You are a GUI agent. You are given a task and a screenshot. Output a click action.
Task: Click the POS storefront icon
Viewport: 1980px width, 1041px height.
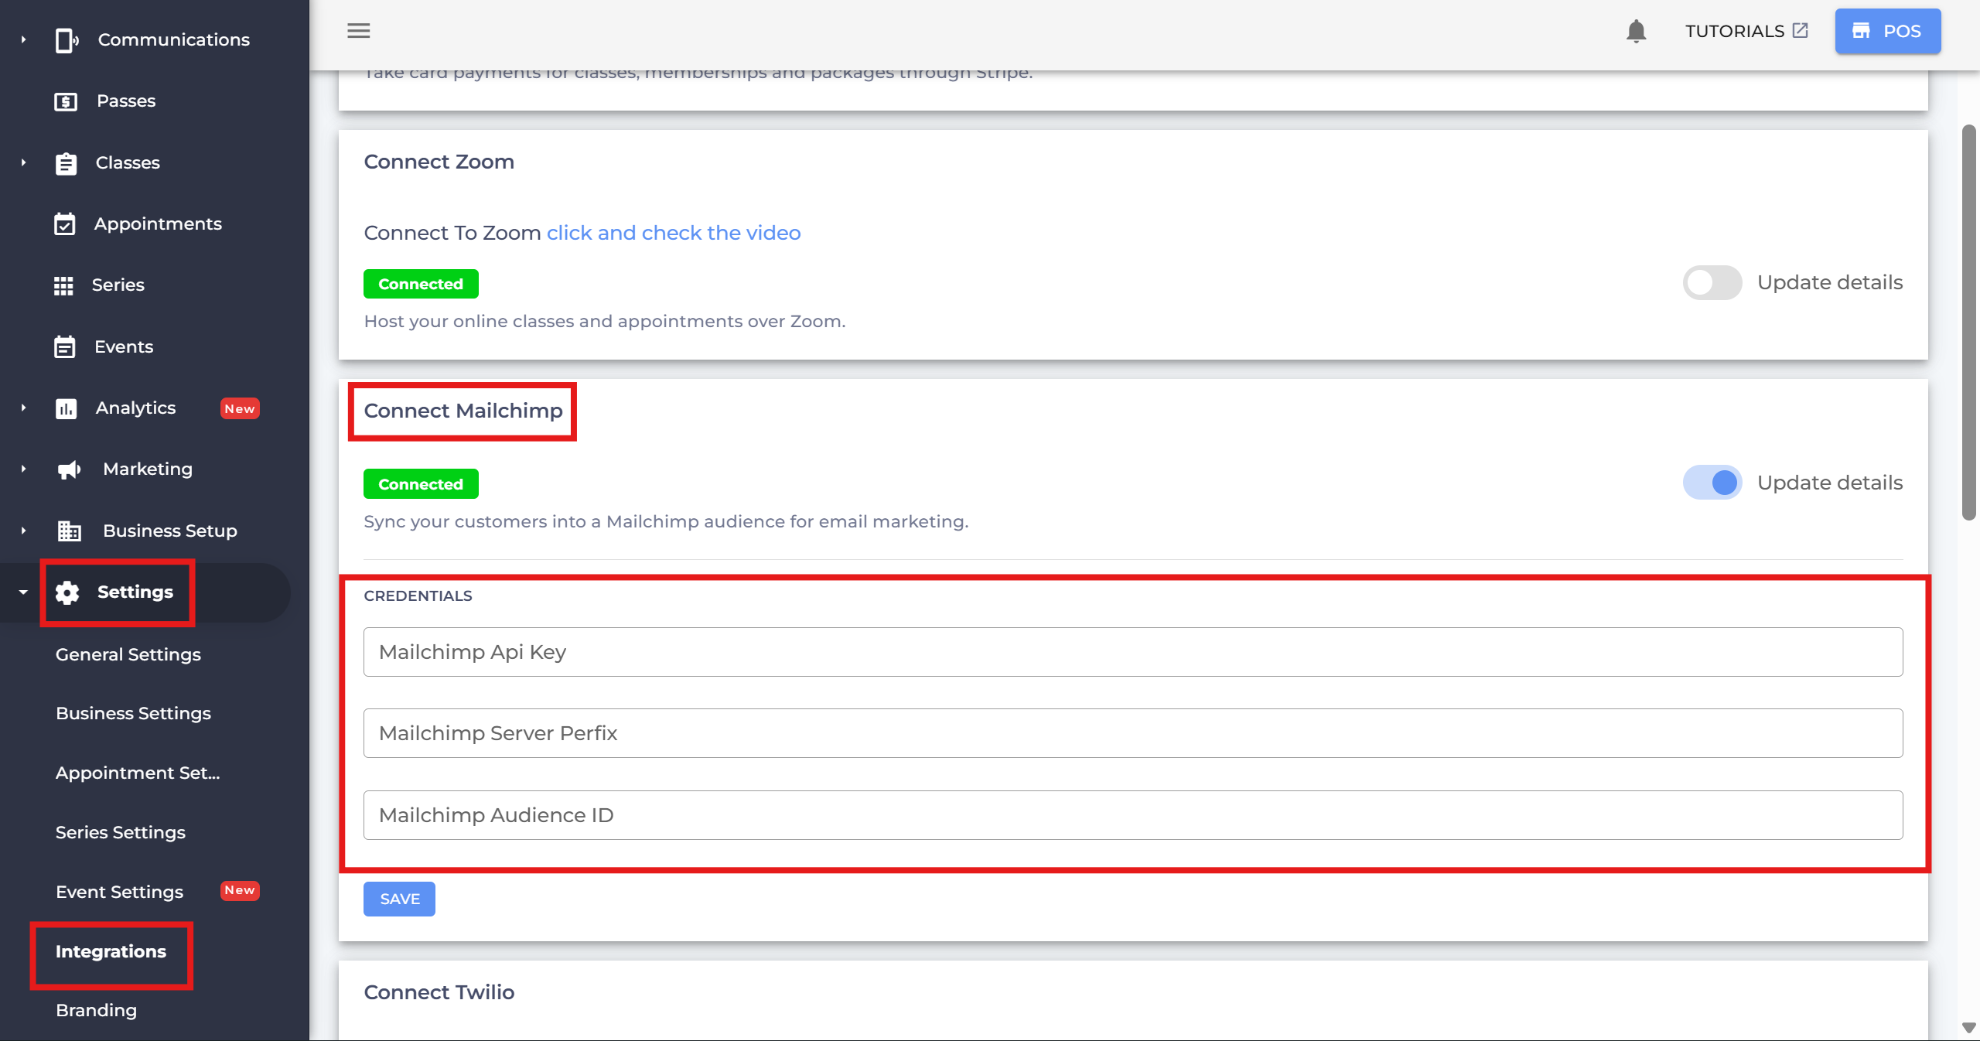1861,31
